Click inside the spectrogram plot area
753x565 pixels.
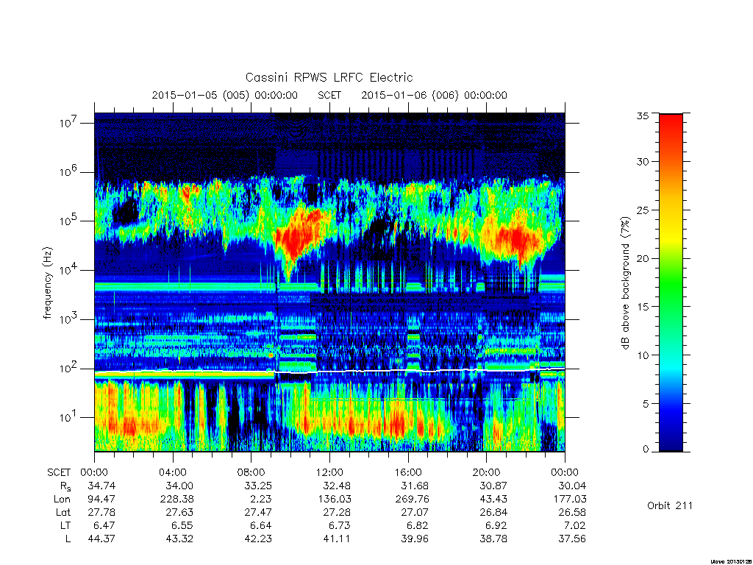(x=329, y=282)
